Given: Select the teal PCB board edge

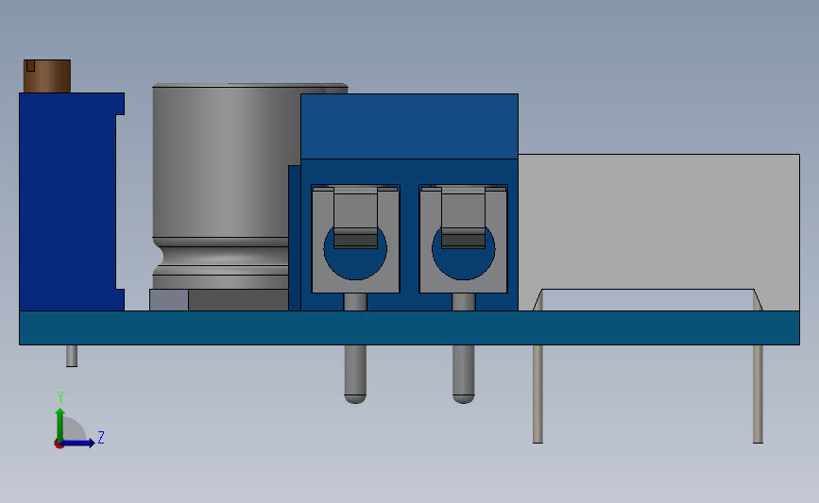Looking at the screenshot, I should (410, 327).
